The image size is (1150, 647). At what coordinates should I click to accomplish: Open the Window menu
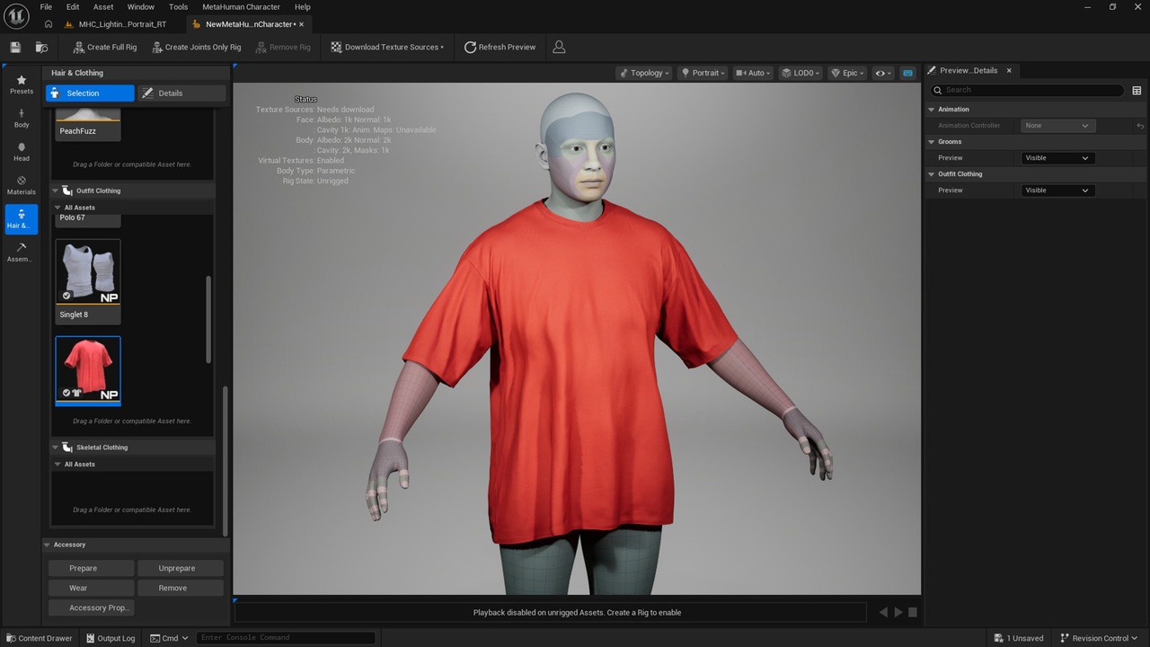tap(140, 6)
